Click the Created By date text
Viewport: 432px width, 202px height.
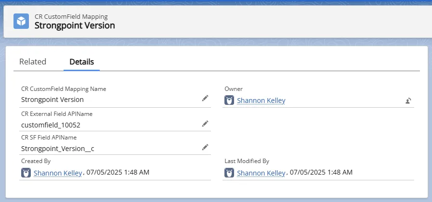[118, 173]
